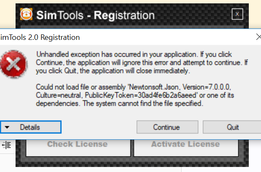Click the SimTools logo icon in title bar
The width and height of the screenshot is (261, 172).
(x=26, y=14)
